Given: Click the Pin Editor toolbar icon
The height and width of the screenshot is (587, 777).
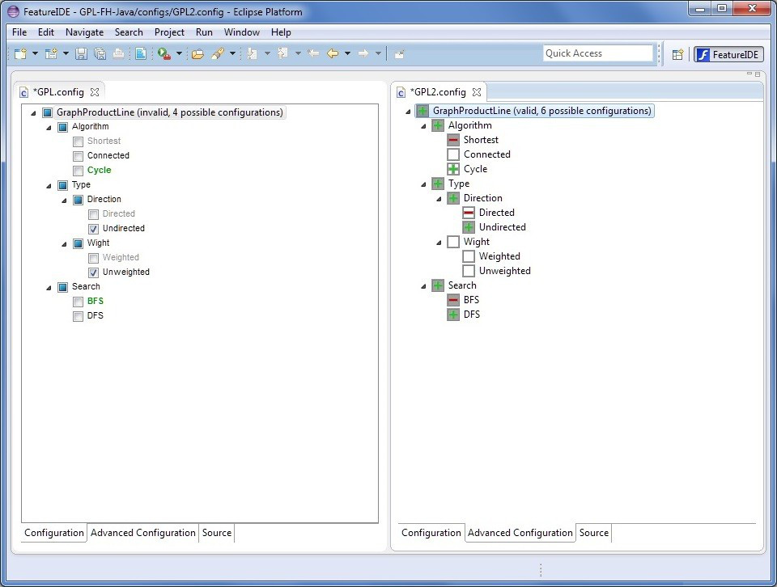Looking at the screenshot, I should pyautogui.click(x=399, y=54).
